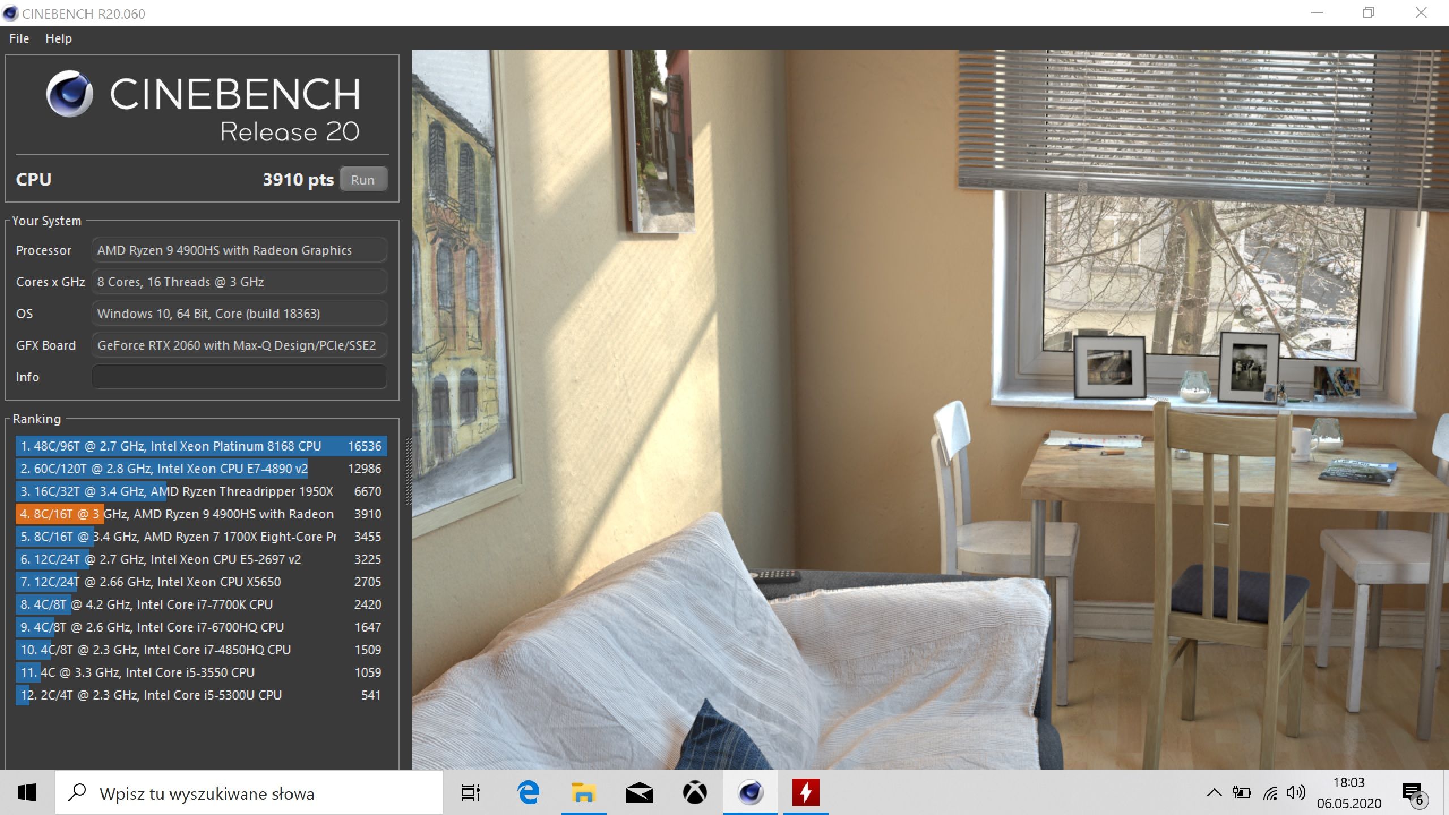Click the panel splitter grip beside Ranking

[x=408, y=471]
